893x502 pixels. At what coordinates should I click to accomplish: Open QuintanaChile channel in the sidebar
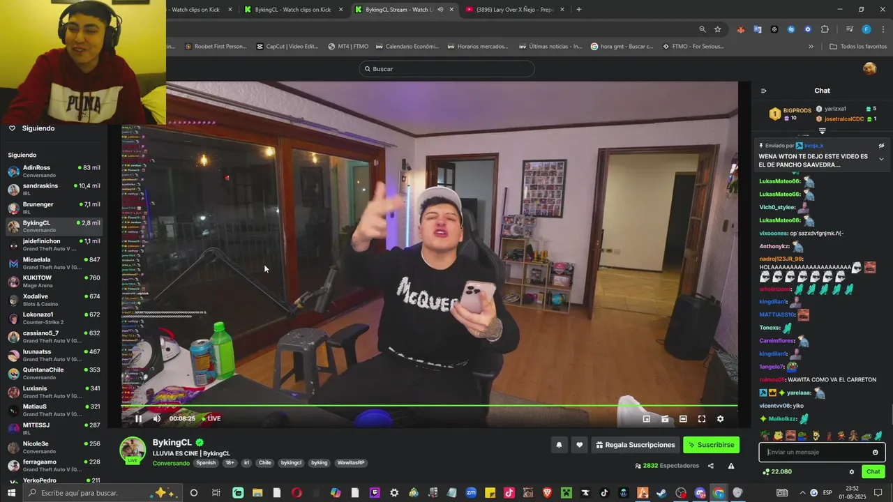54,373
